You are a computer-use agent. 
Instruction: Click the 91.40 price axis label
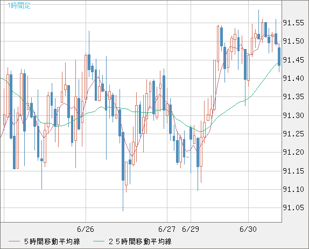(293, 78)
